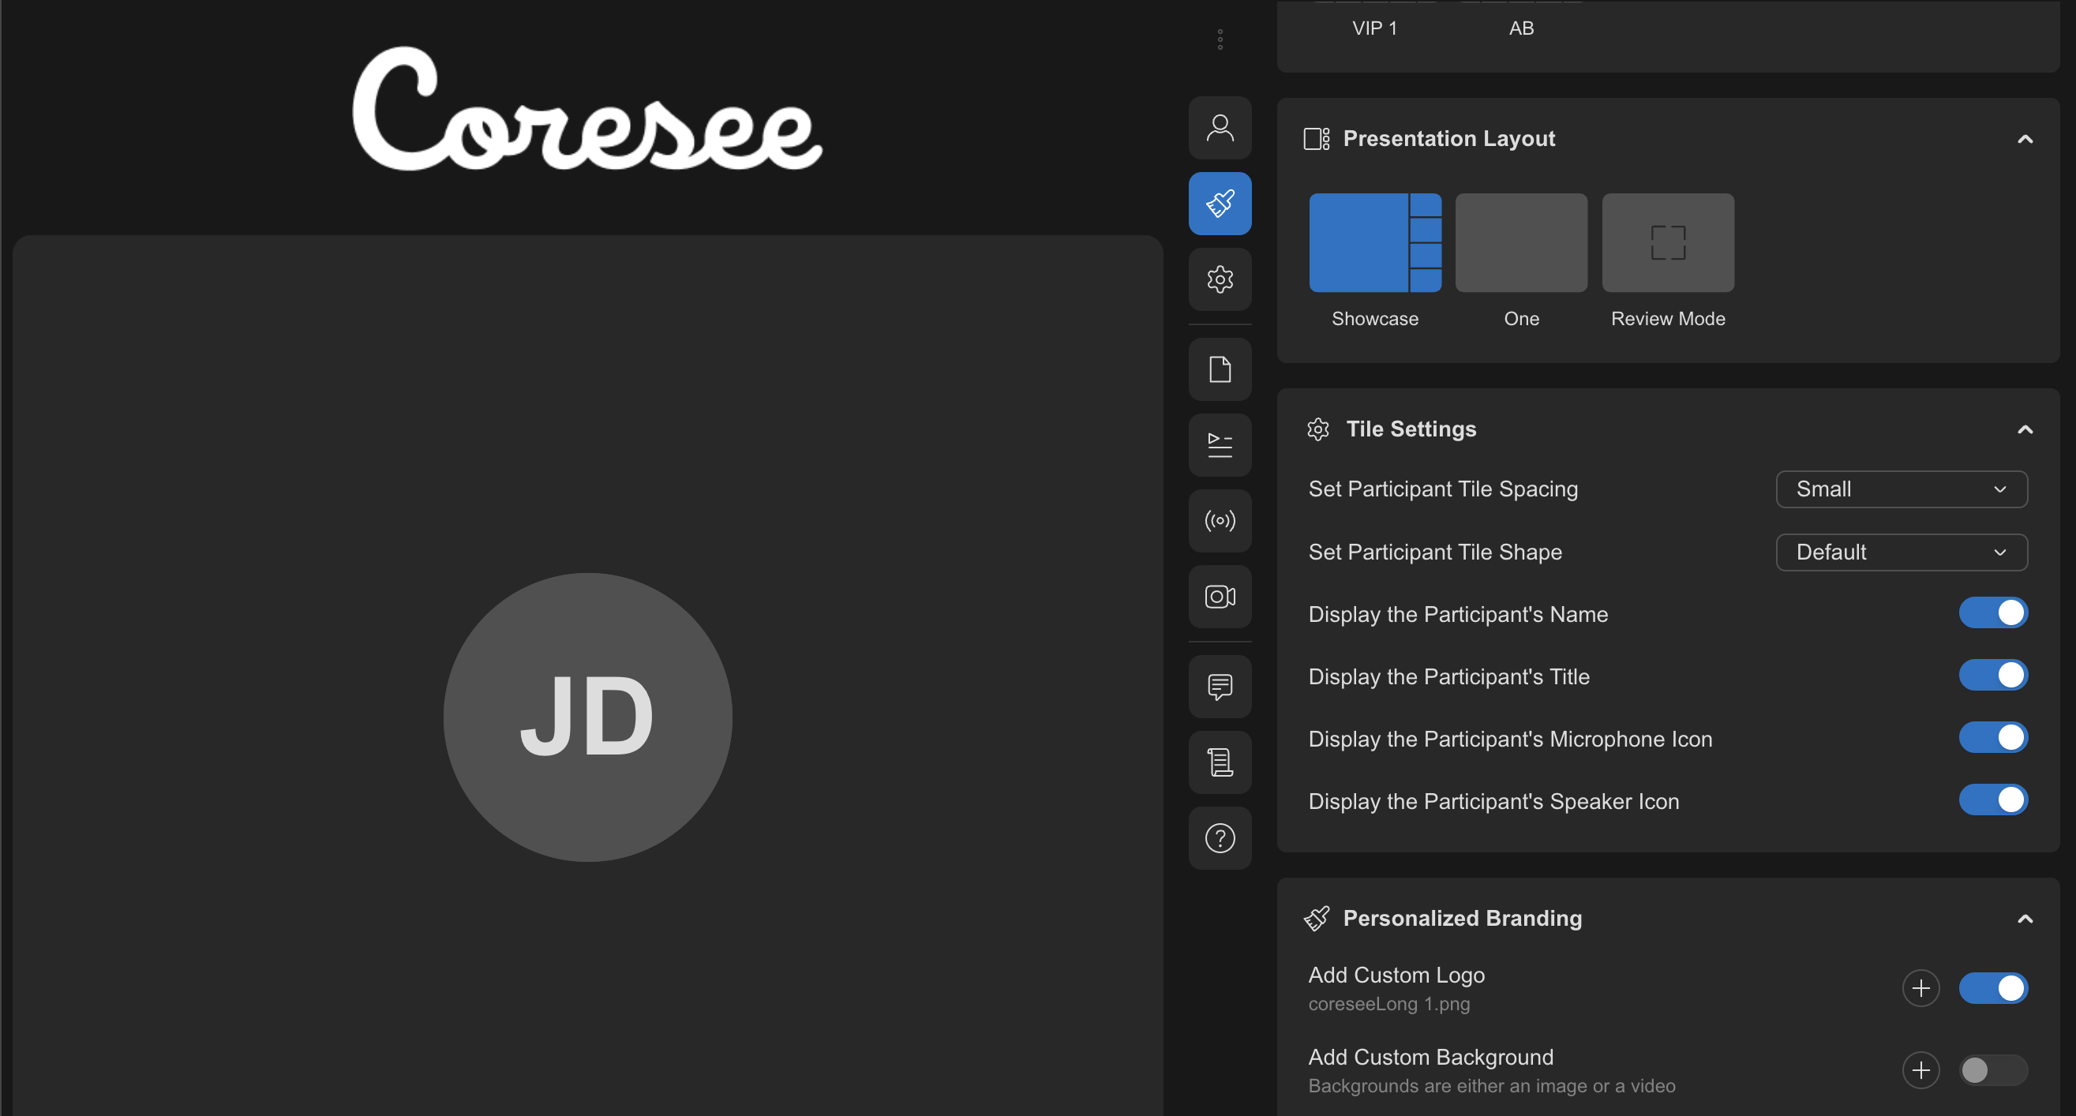Select the Review Mode layout thumbnail

coord(1667,242)
